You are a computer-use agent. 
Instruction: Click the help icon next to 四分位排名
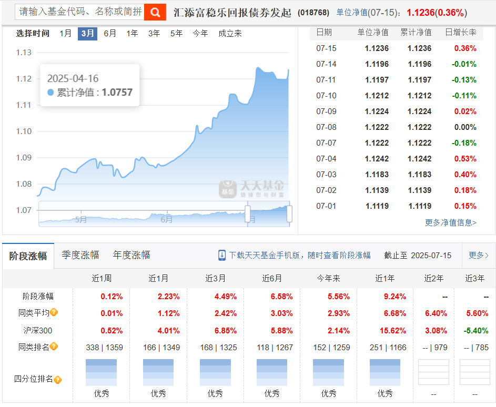[57, 379]
